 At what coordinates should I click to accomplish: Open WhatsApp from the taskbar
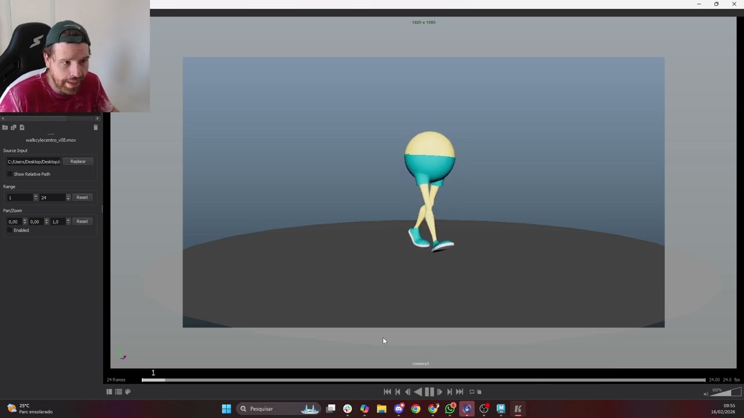pos(450,409)
